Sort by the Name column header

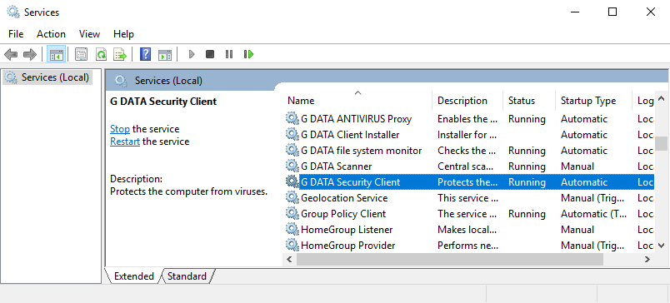[357, 101]
